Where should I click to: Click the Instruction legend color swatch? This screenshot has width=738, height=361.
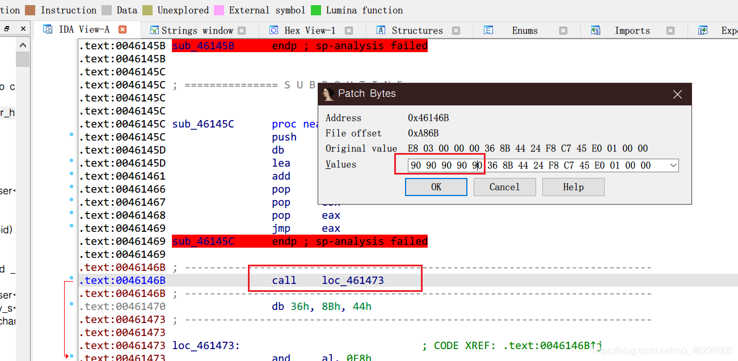30,10
